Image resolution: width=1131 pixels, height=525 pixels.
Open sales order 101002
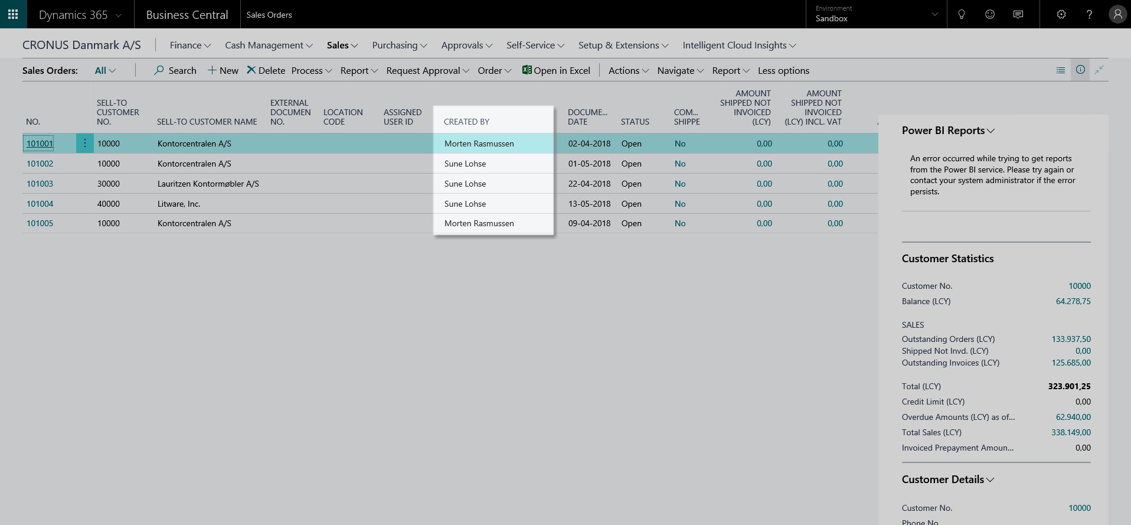[x=40, y=164]
